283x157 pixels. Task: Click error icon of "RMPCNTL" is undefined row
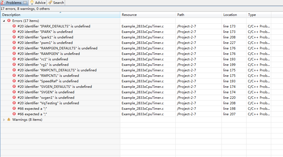tap(14, 75)
